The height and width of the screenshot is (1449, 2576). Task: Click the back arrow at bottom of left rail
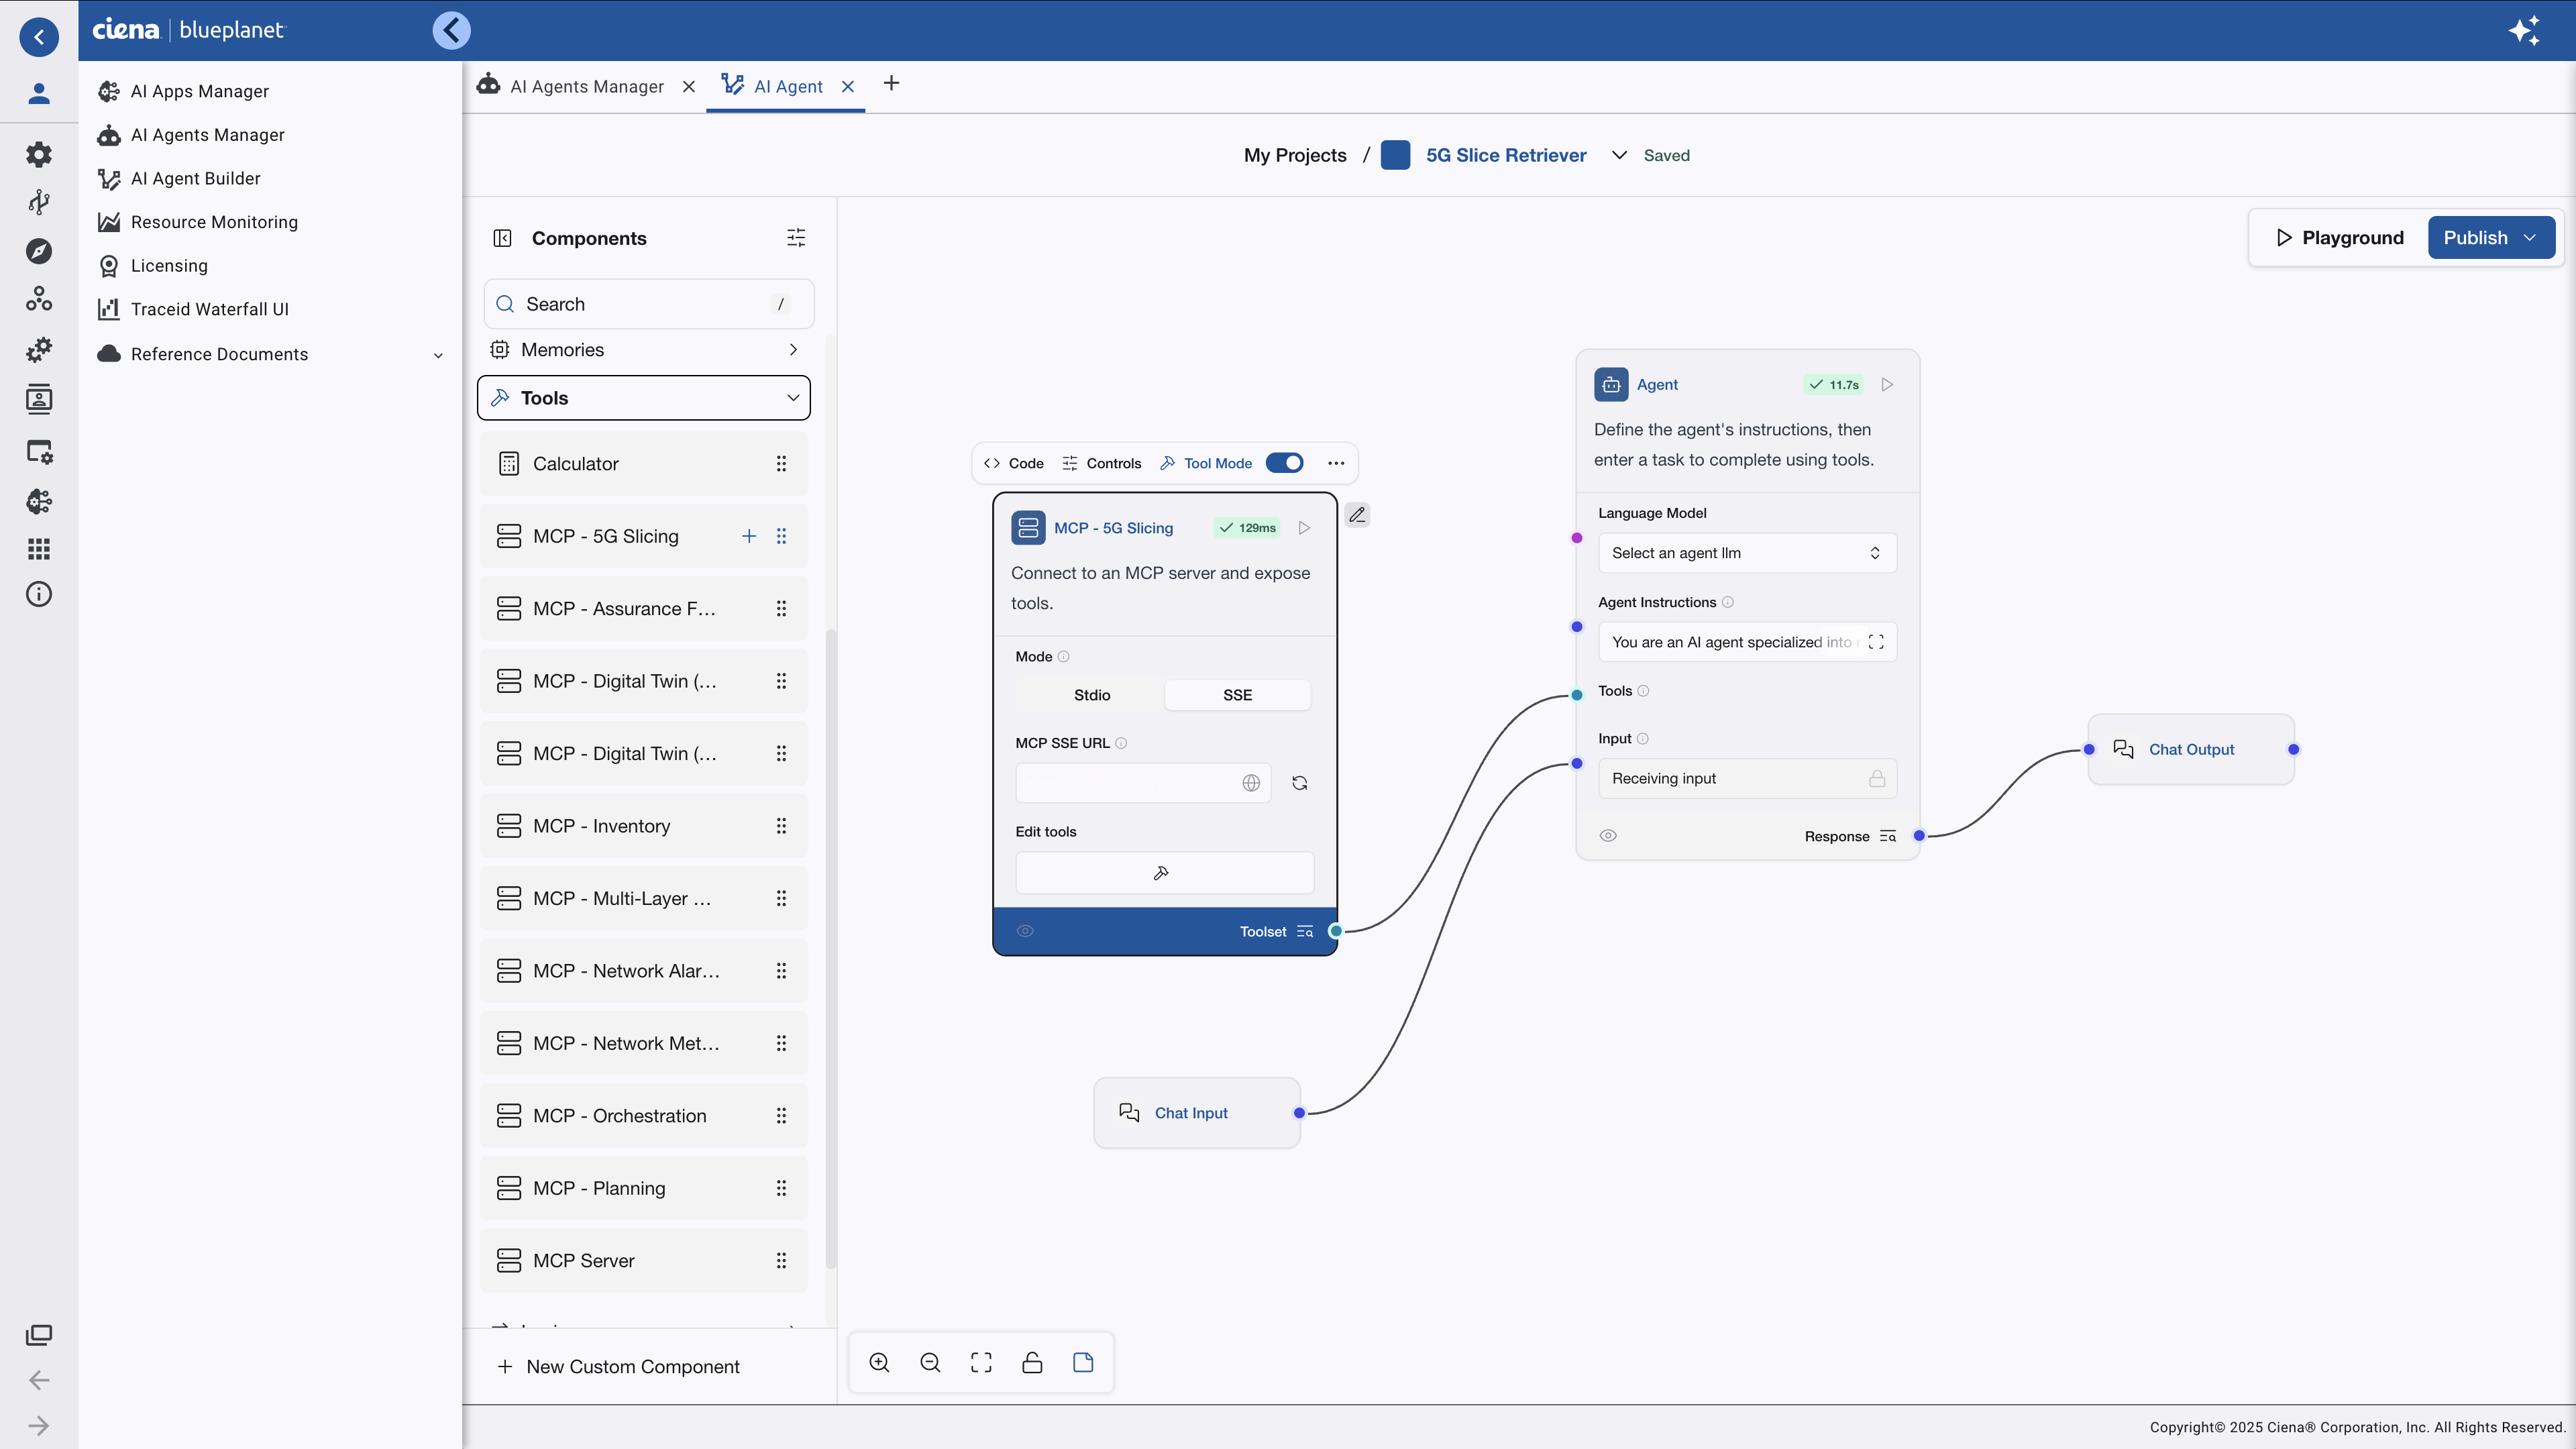[39, 1380]
